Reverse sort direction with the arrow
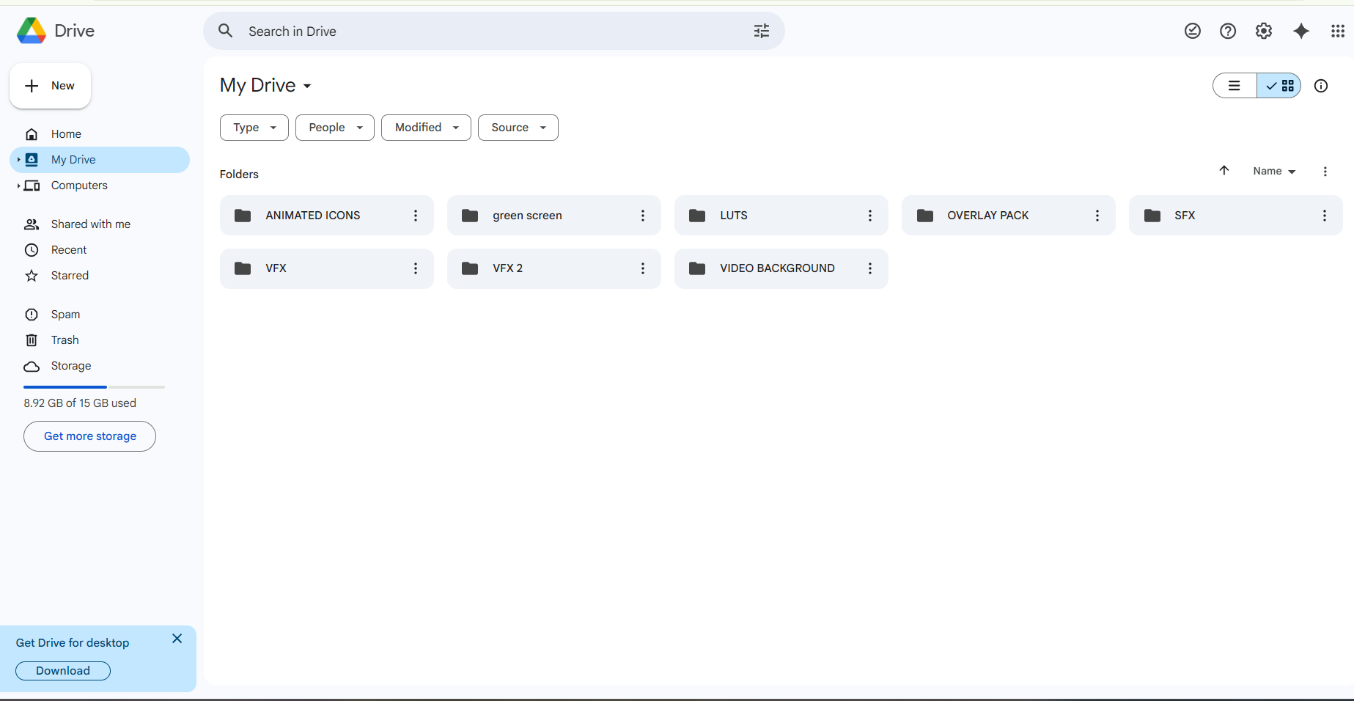 click(1224, 171)
